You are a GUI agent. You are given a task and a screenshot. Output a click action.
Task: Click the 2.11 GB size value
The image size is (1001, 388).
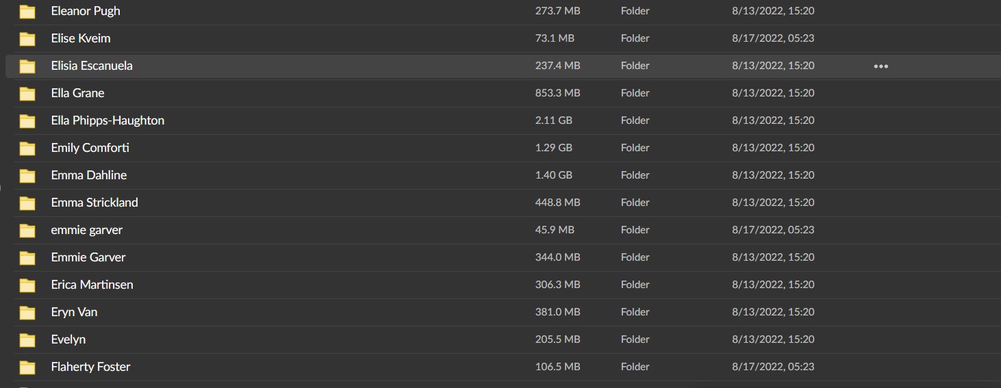pos(553,120)
